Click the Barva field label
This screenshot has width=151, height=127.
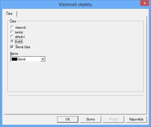[x=14, y=54]
